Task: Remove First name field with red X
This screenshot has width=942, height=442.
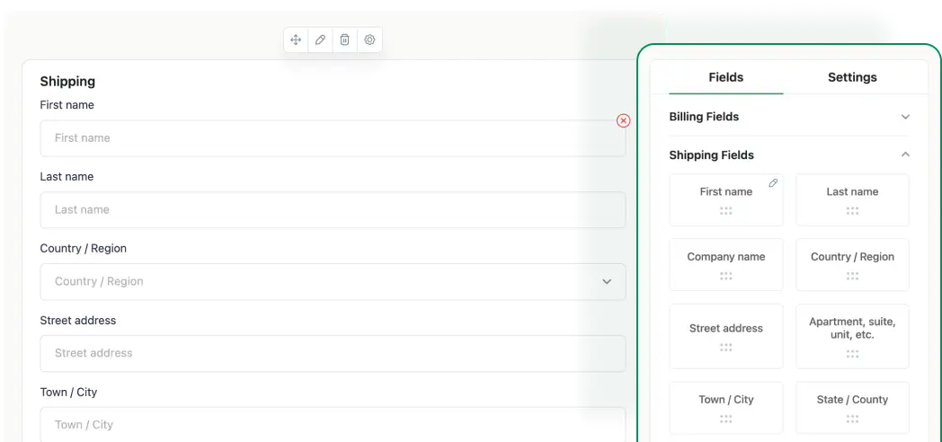Action: pos(623,120)
